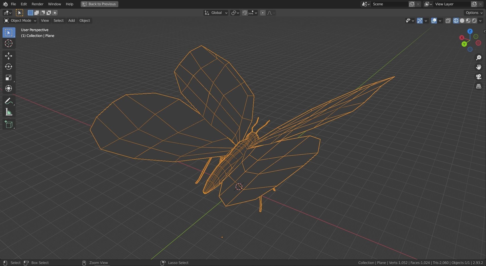Image resolution: width=486 pixels, height=266 pixels.
Task: Switch viewport shading to Rendered mode
Action: point(474,21)
